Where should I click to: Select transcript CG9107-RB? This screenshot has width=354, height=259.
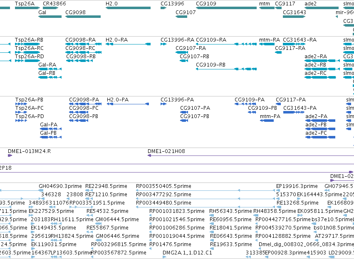pos(194,57)
